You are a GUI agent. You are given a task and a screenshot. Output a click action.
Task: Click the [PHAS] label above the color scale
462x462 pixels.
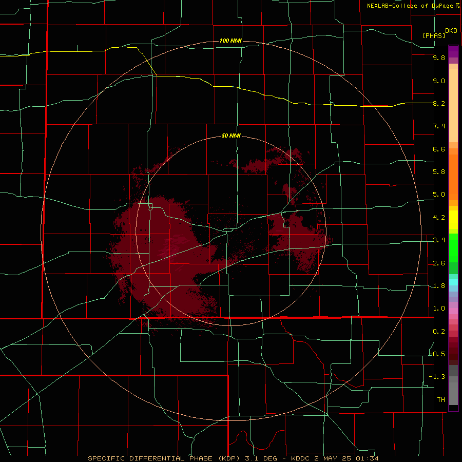click(434, 35)
